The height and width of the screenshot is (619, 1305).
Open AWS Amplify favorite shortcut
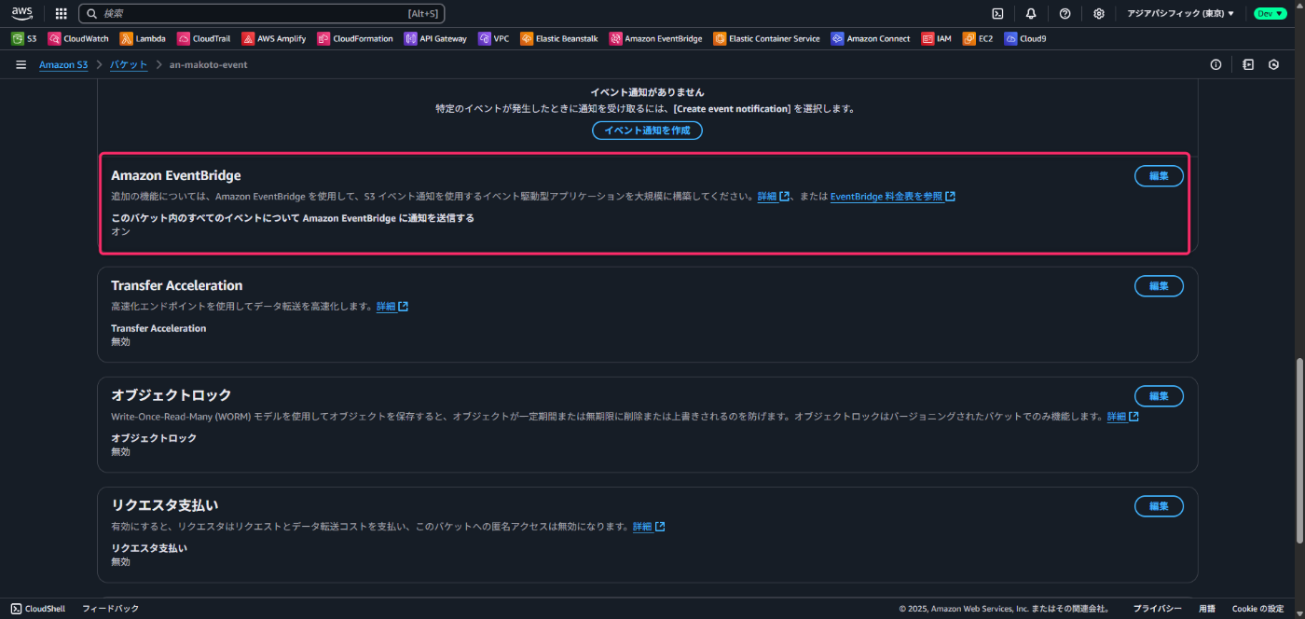click(x=274, y=39)
